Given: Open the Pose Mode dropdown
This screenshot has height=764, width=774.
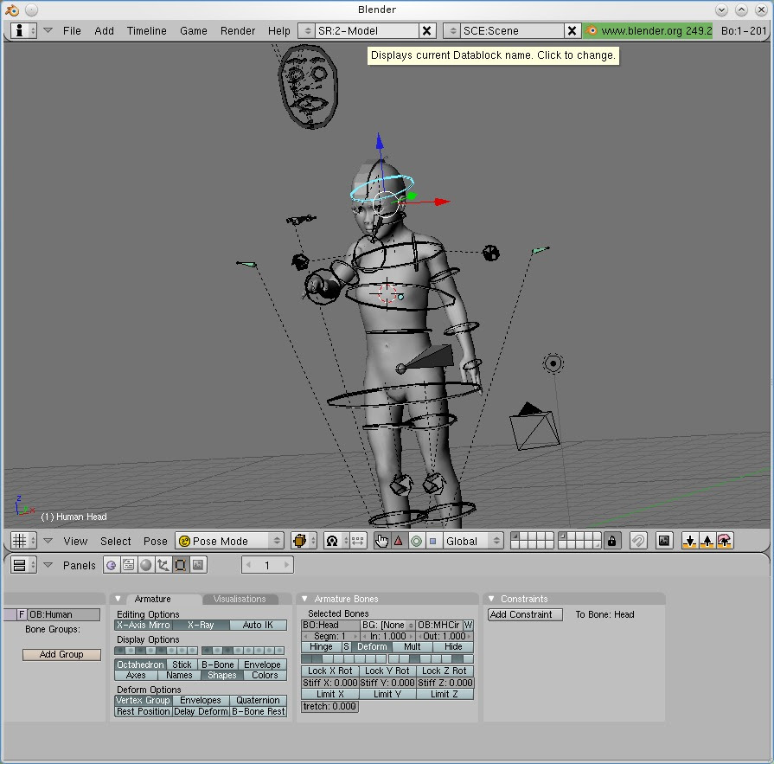Looking at the screenshot, I should [230, 542].
